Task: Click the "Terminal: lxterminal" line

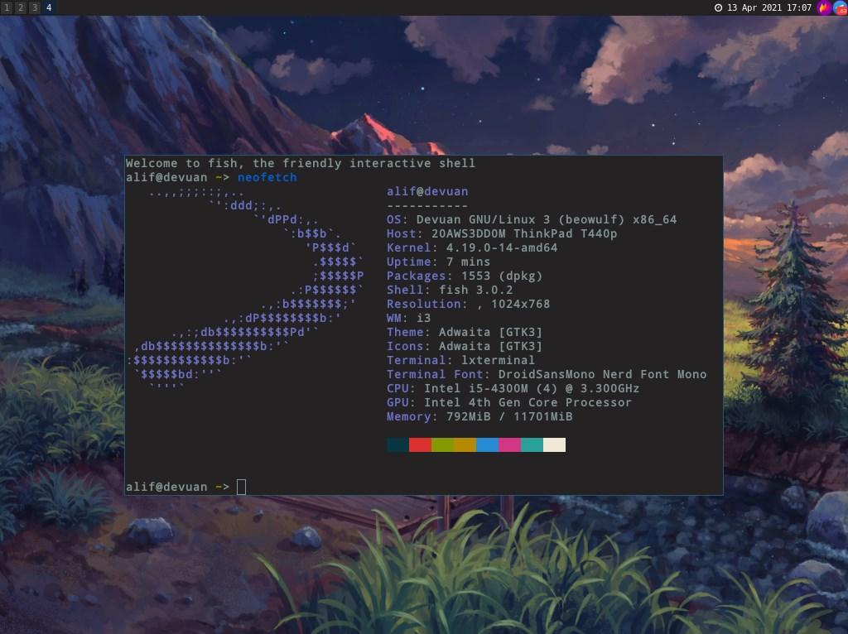Action: coord(460,360)
